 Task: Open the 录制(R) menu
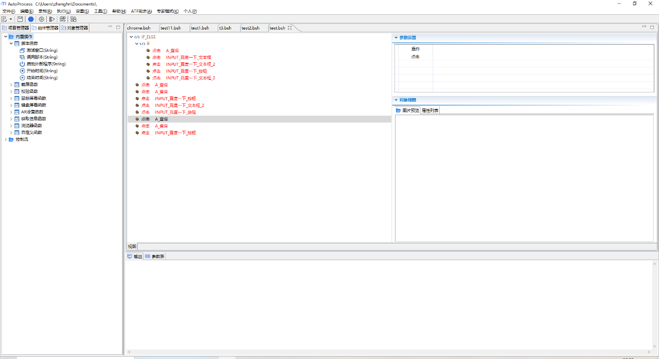click(45, 11)
